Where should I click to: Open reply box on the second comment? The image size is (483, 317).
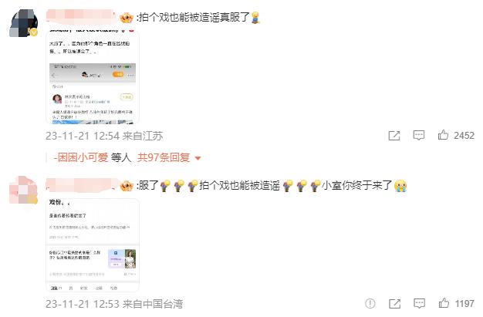(x=419, y=303)
